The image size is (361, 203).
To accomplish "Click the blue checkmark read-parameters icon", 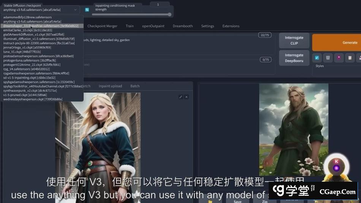I will pyautogui.click(x=317, y=58).
